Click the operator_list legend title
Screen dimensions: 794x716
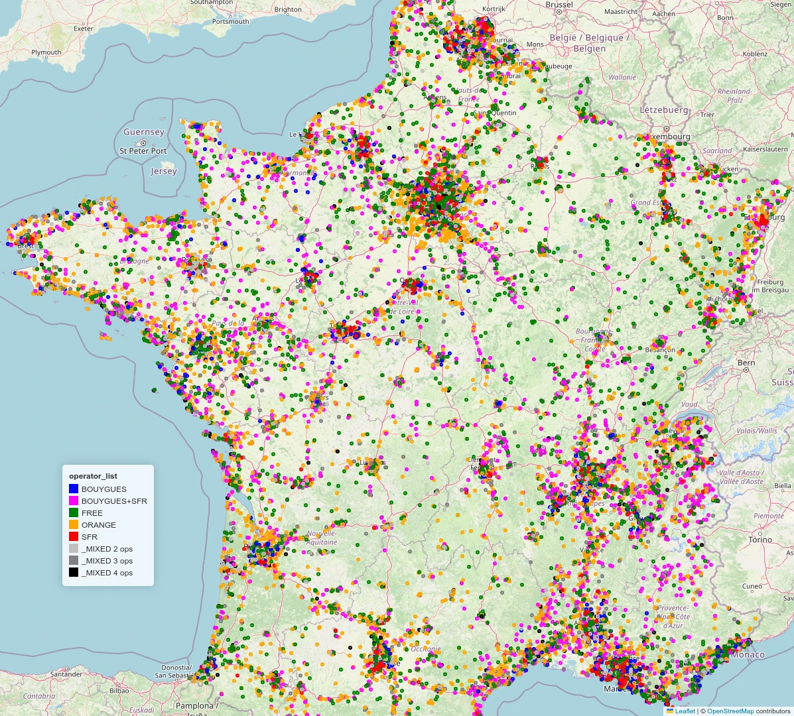93,476
